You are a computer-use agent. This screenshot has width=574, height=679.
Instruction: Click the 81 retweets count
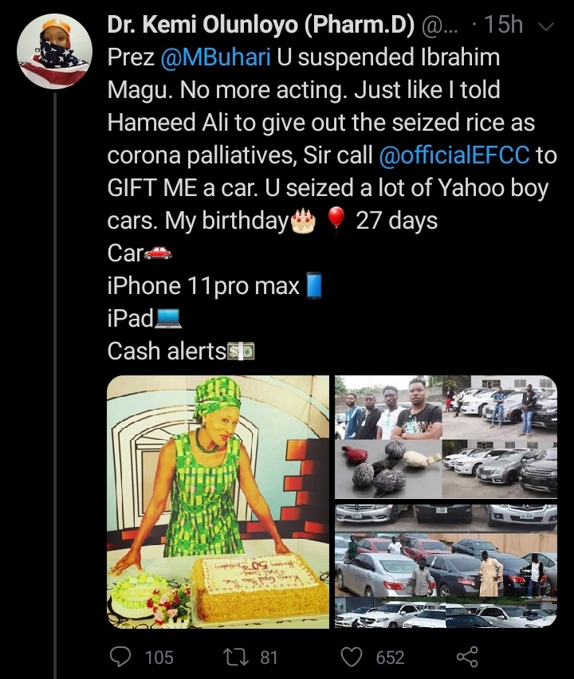[269, 657]
